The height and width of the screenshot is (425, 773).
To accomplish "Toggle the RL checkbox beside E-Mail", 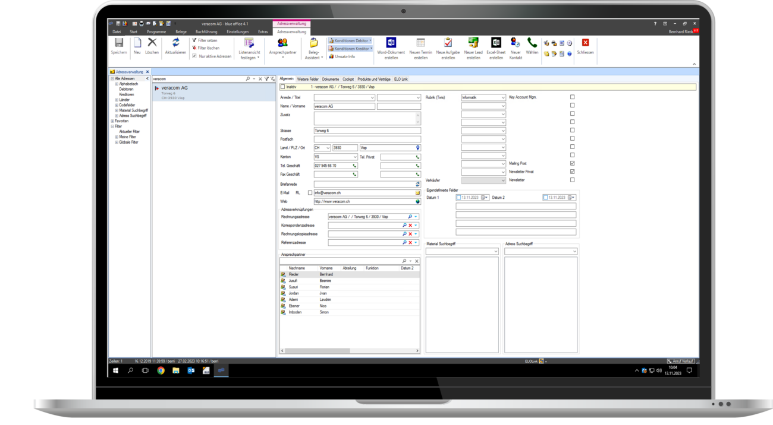I will pos(310,193).
